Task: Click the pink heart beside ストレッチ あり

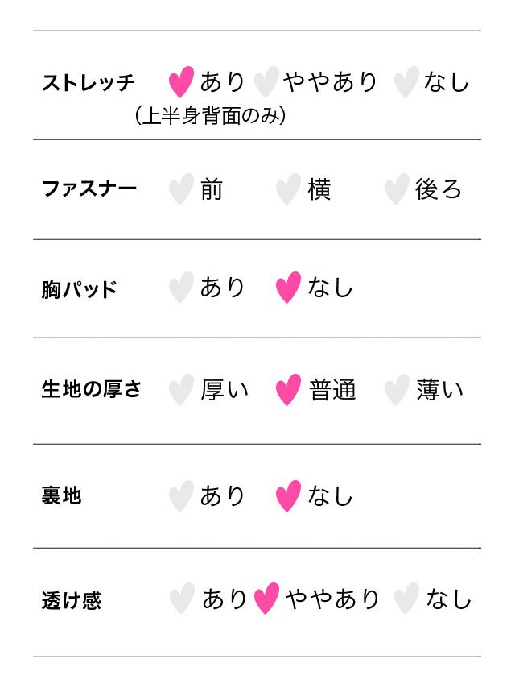Action: coord(181,82)
